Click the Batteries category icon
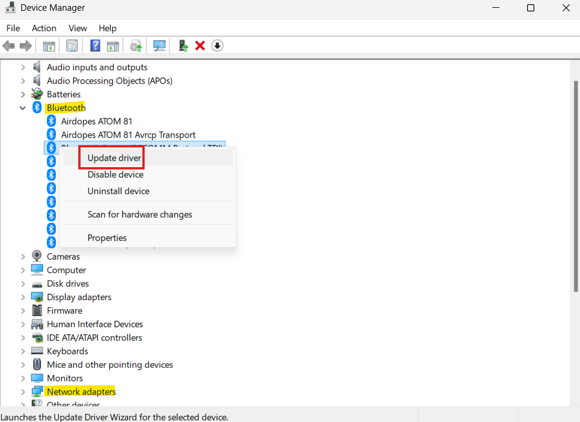 pyautogui.click(x=37, y=94)
